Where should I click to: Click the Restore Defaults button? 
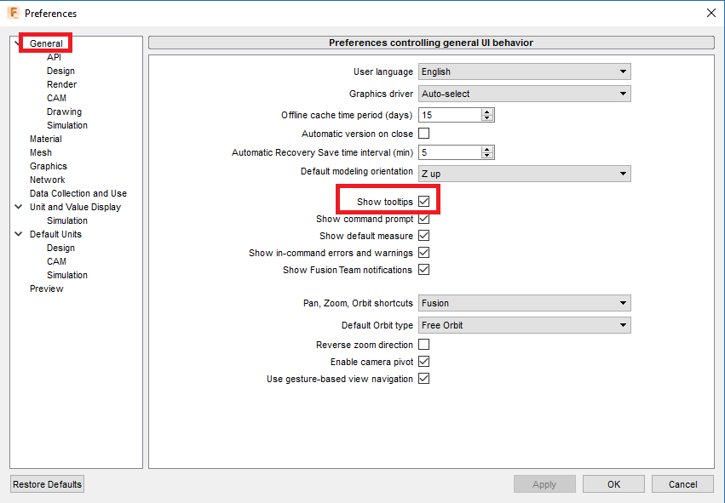pyautogui.click(x=46, y=483)
